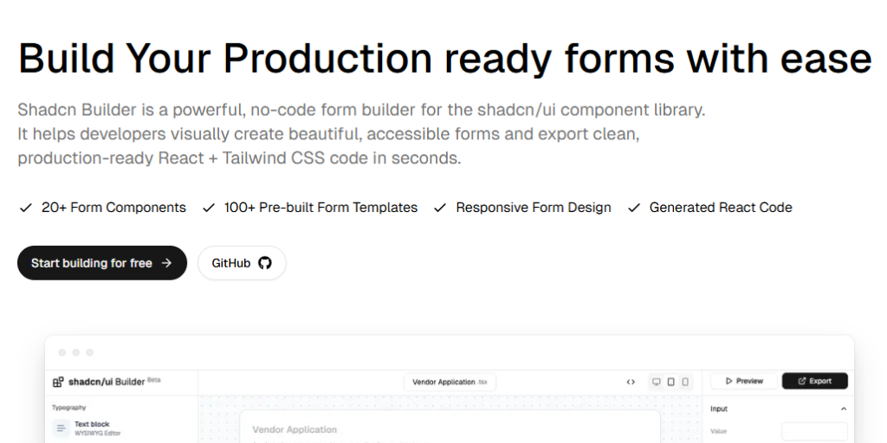Click the 'Beta' badge next to Builder

click(x=154, y=380)
